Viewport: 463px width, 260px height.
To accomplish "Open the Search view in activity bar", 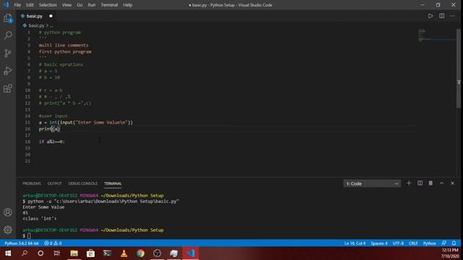I will 8,35.
